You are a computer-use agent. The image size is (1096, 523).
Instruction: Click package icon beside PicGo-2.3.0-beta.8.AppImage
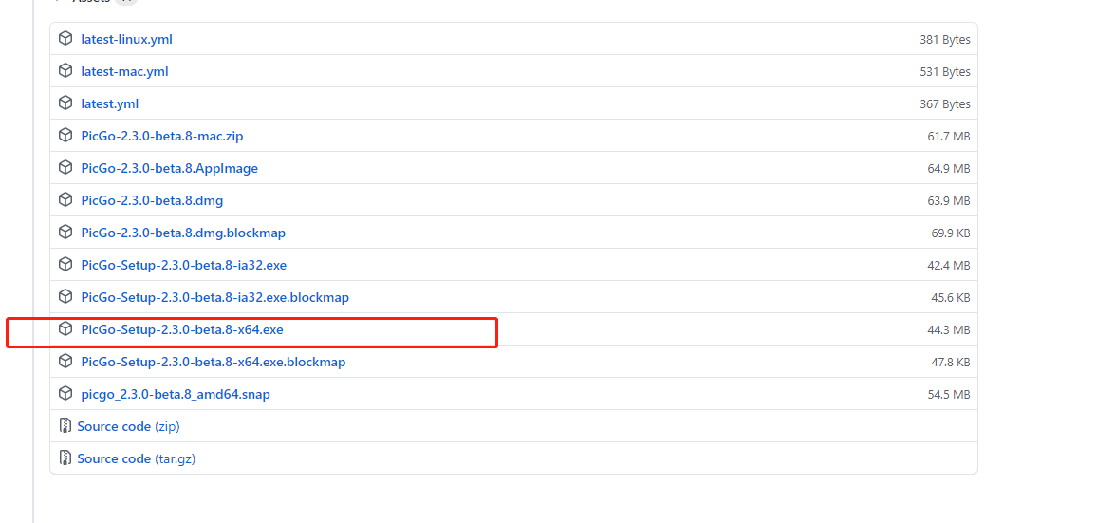click(65, 168)
